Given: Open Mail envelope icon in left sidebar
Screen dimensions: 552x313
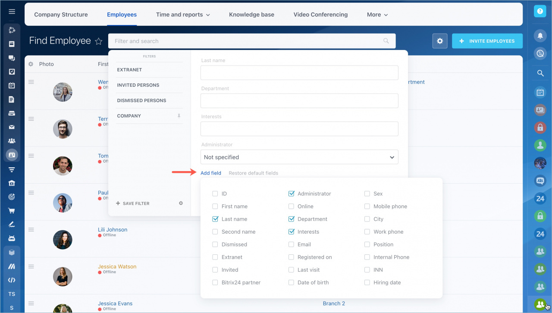Looking at the screenshot, I should tap(12, 127).
